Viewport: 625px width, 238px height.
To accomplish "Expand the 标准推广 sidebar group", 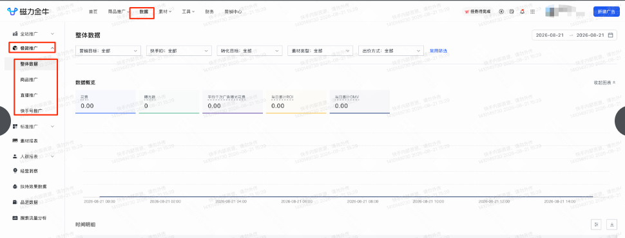I will (x=52, y=127).
